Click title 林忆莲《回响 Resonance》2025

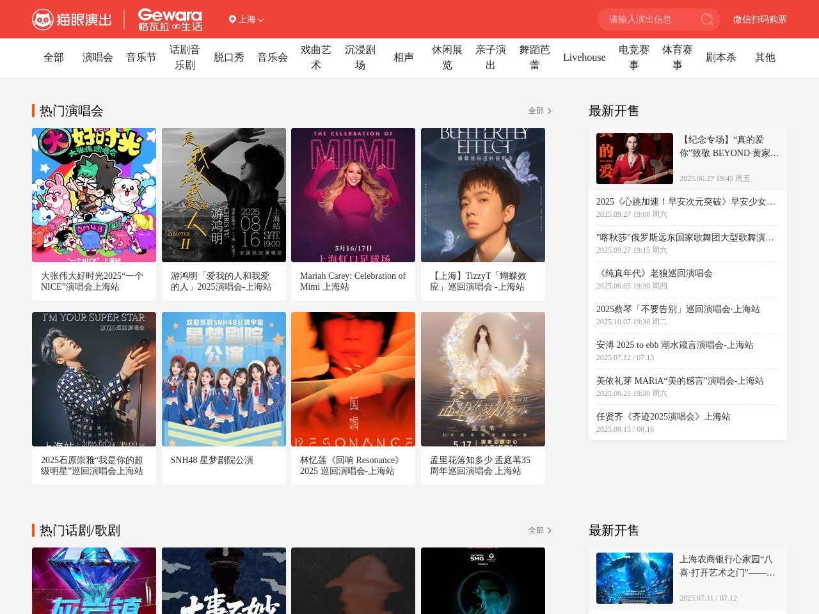[351, 466]
